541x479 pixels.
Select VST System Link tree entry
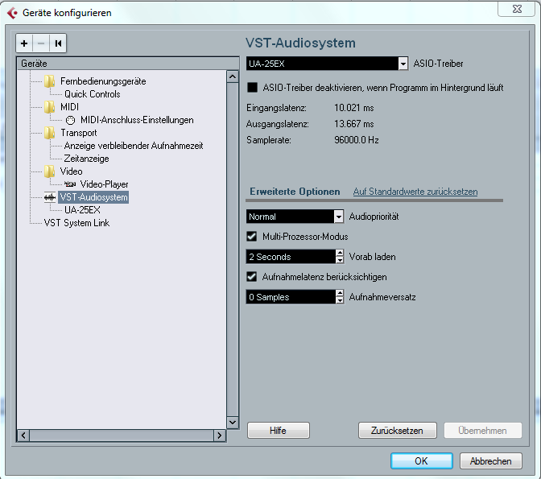[x=76, y=223]
